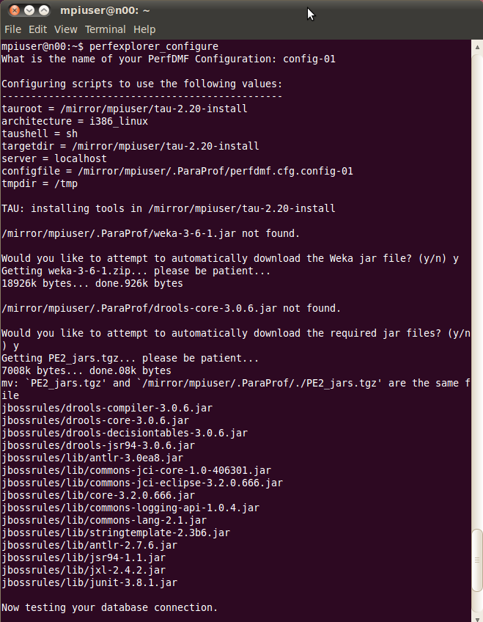Click the config-01 configuration name
This screenshot has width=483, height=622.
point(309,59)
